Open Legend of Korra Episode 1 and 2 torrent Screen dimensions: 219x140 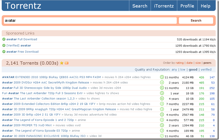click(38, 120)
